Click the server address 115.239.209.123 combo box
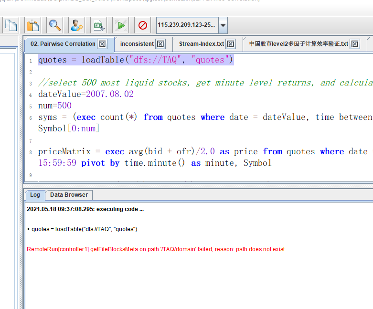Viewport: 373px width, 309px height. tap(186, 25)
